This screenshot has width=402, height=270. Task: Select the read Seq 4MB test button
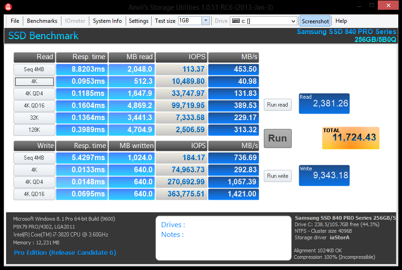[x=34, y=69]
